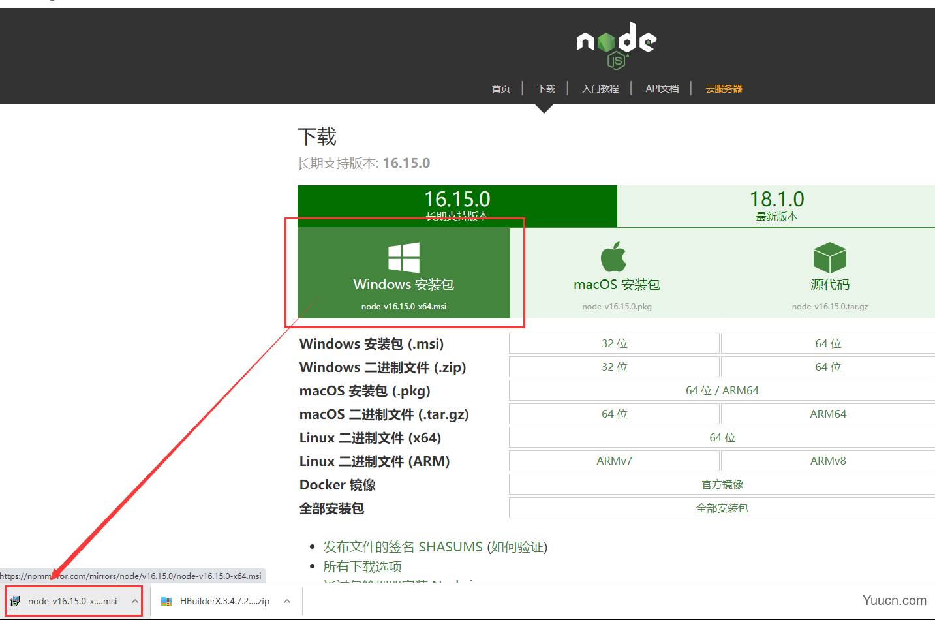Download the 源代码 node-v16.15.0.tar.gz
The width and height of the screenshot is (935, 620).
(829, 273)
